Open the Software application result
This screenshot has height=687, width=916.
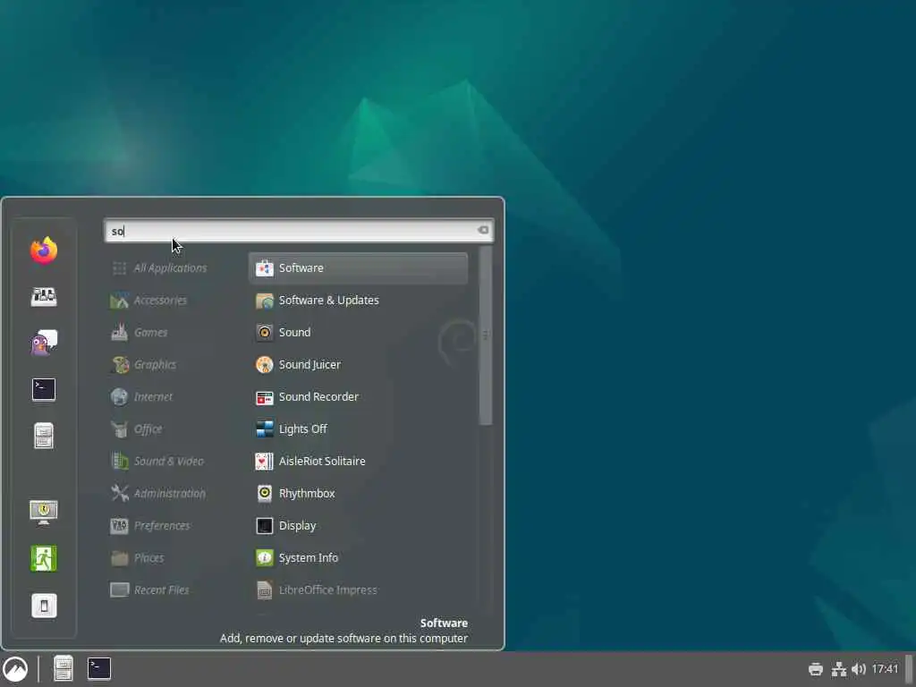pyautogui.click(x=358, y=268)
